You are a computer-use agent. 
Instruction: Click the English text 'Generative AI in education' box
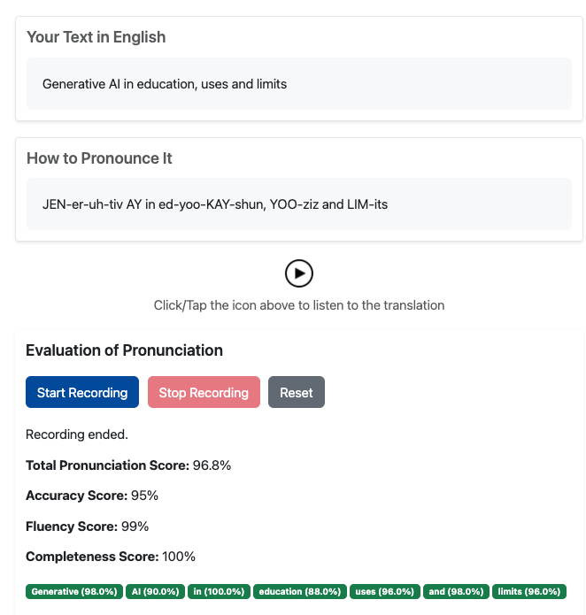(x=299, y=84)
